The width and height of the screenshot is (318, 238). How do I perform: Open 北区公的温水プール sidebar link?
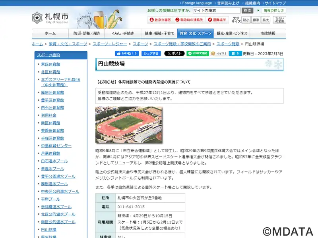pos(58,214)
